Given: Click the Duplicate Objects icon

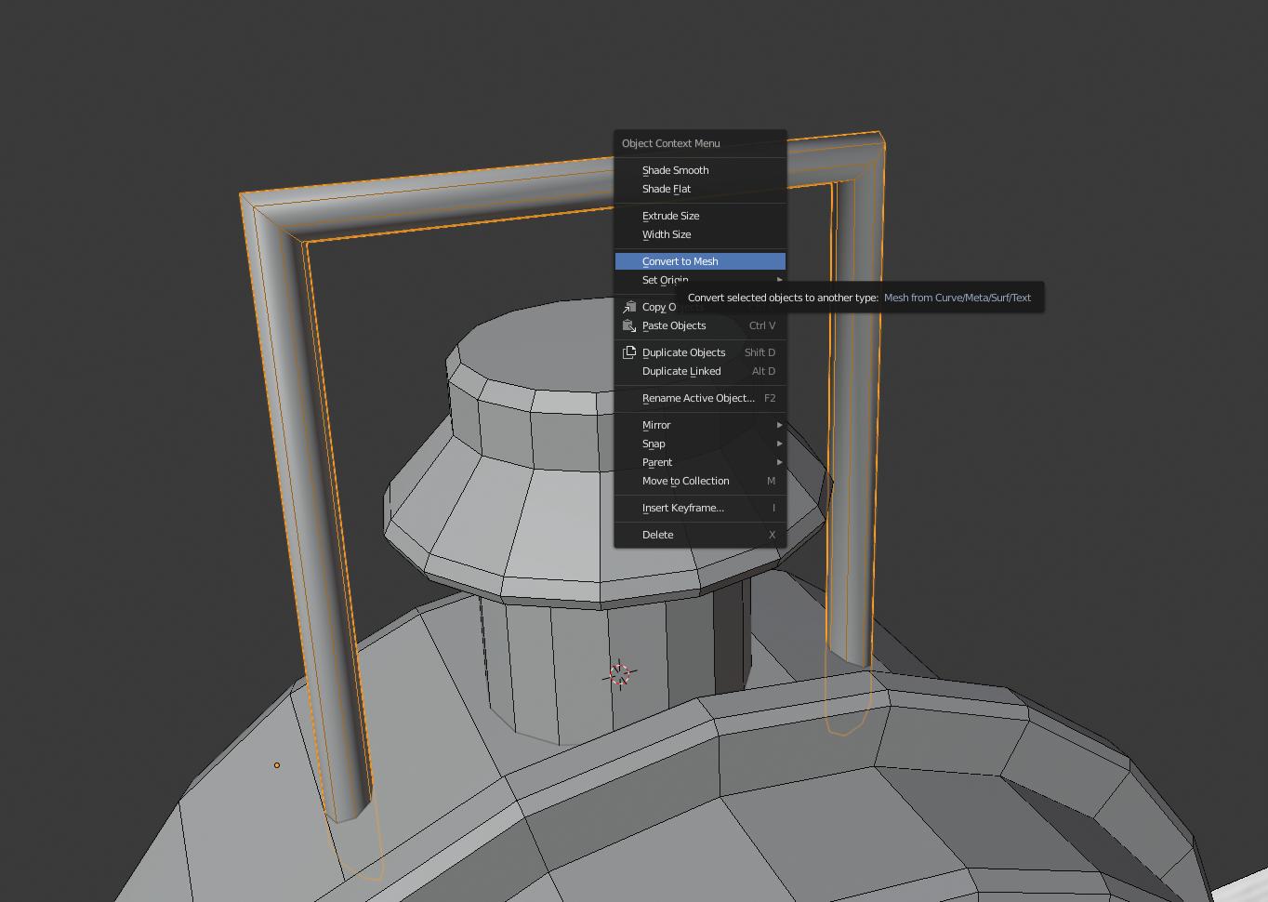Looking at the screenshot, I should (629, 352).
